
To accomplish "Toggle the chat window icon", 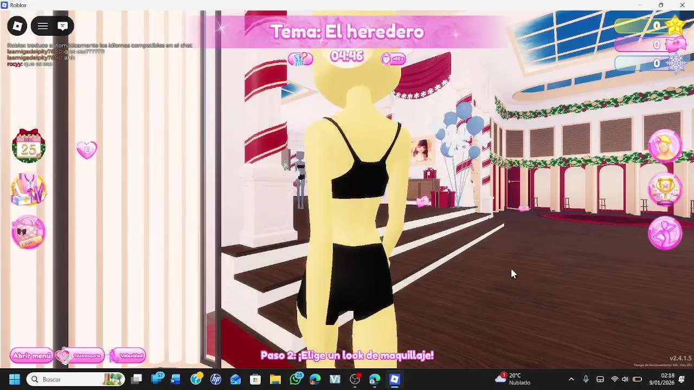I will (x=62, y=26).
